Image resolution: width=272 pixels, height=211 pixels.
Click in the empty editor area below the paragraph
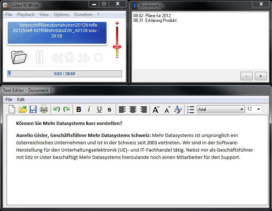[137, 183]
